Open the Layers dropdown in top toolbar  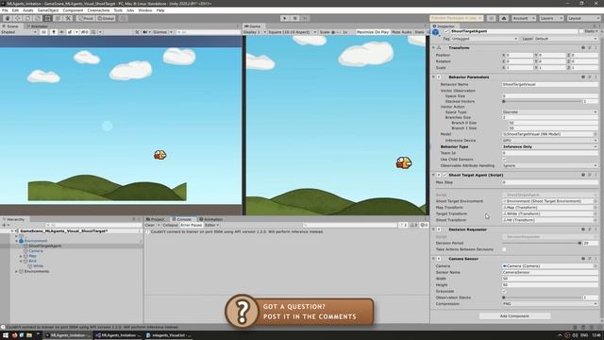pyautogui.click(x=551, y=18)
